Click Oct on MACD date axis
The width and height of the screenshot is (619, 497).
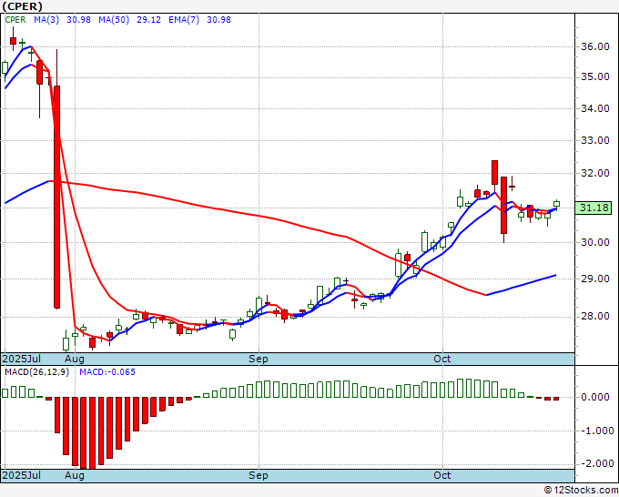[x=442, y=475]
